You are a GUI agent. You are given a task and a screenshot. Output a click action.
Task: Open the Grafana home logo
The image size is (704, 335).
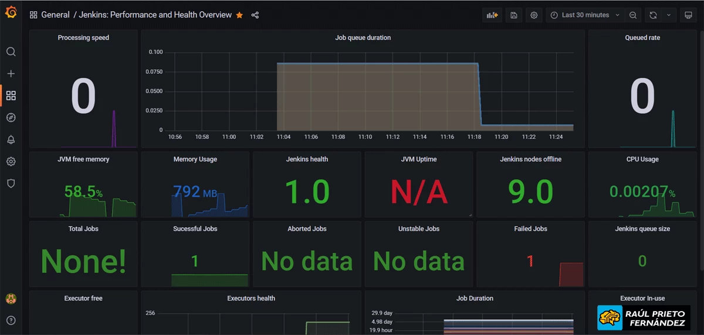[x=11, y=13]
